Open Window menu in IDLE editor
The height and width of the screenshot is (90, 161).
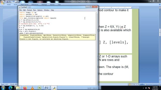[x=47, y=10]
